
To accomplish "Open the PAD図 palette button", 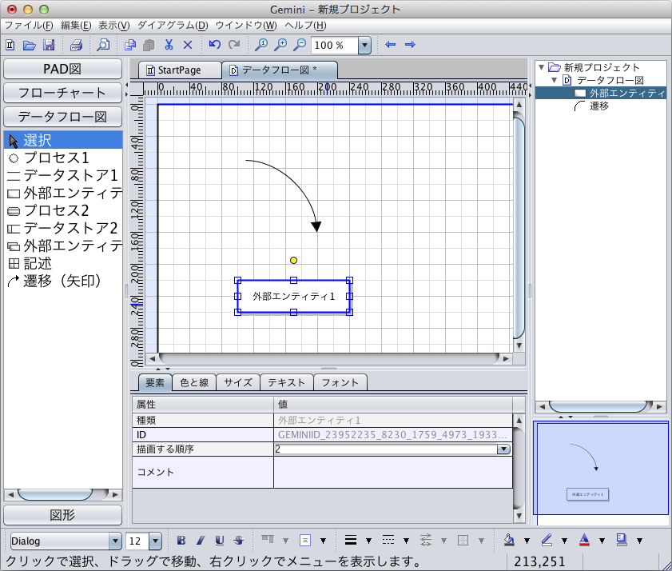I will click(62, 69).
